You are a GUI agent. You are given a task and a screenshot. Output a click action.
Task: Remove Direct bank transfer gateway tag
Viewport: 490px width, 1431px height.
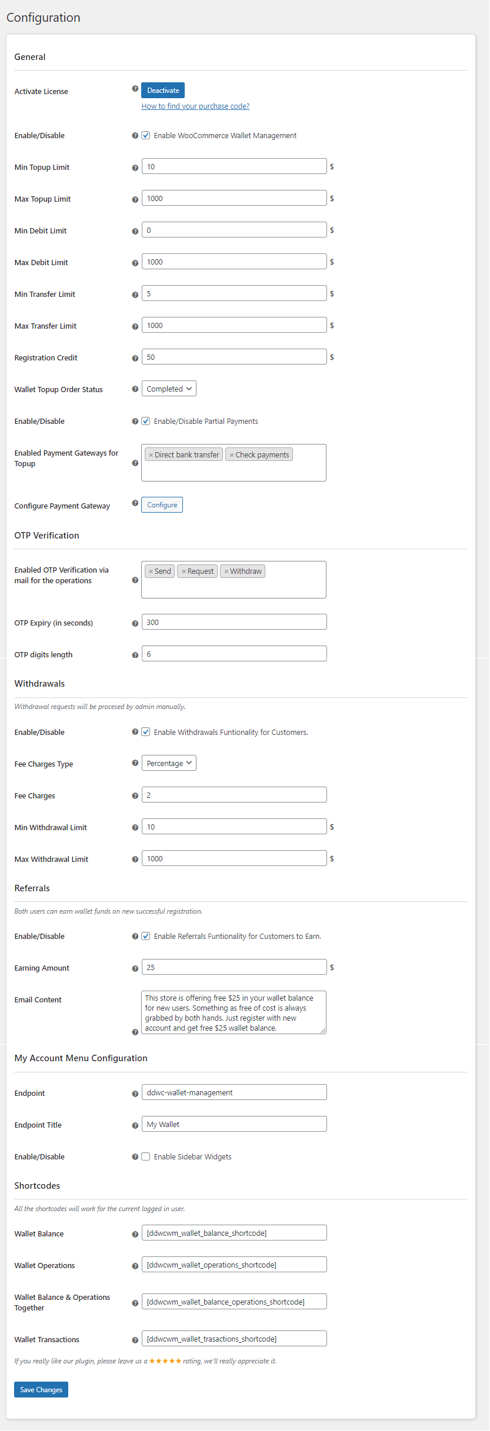click(151, 455)
